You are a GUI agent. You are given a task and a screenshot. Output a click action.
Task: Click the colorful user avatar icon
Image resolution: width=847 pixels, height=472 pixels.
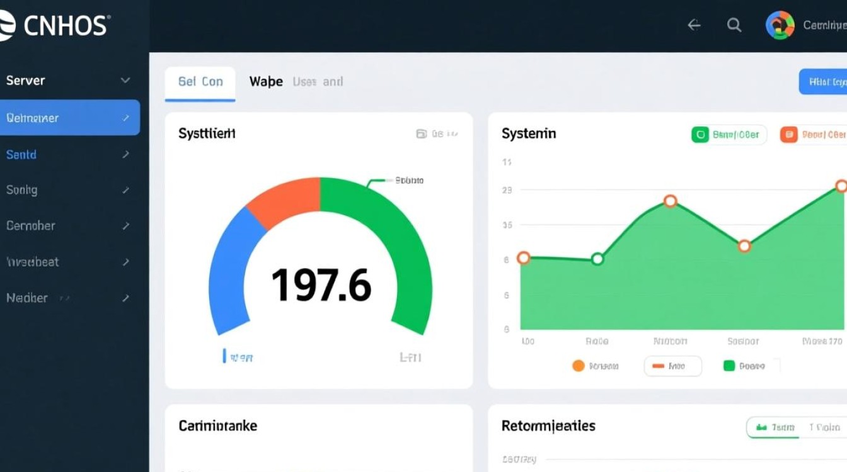(780, 25)
